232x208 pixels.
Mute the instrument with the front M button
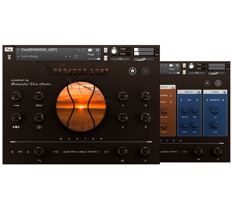pyautogui.click(x=106, y=58)
